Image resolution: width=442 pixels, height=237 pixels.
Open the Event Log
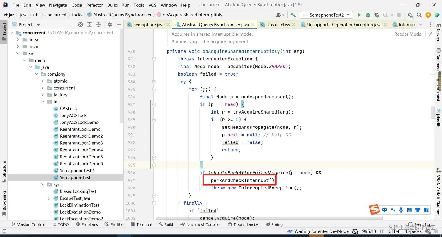pos(419,224)
